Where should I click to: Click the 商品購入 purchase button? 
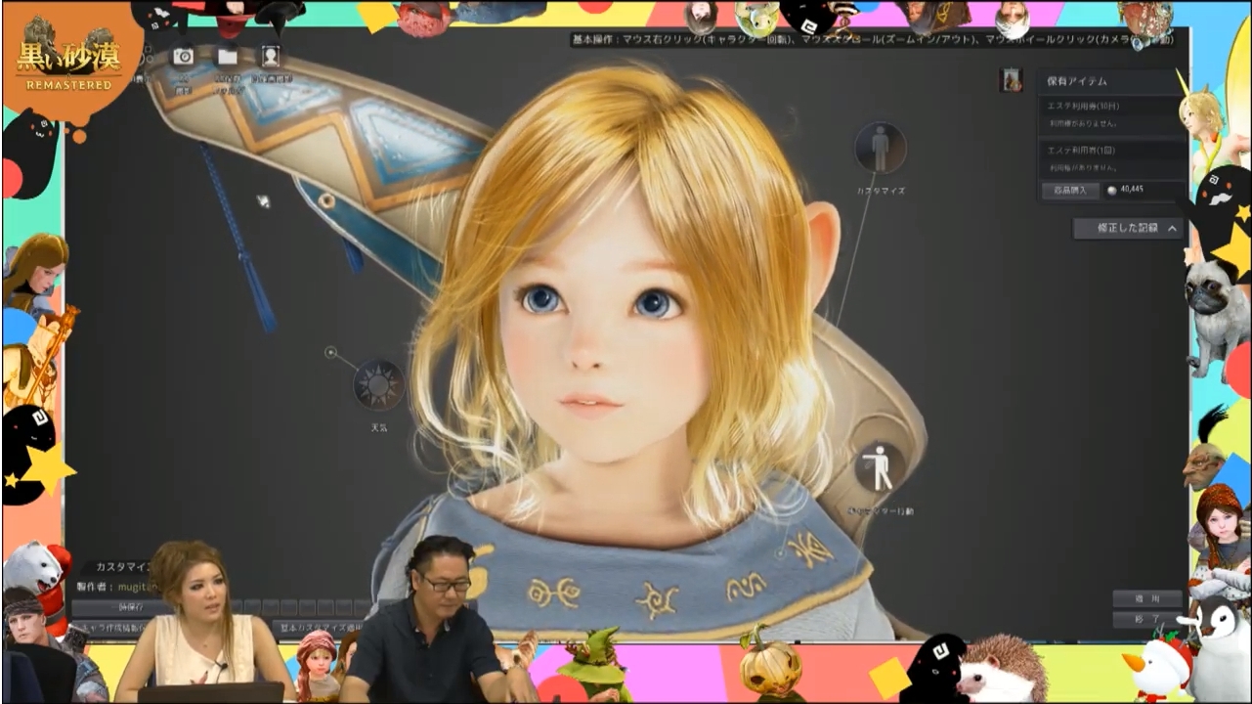point(1070,191)
